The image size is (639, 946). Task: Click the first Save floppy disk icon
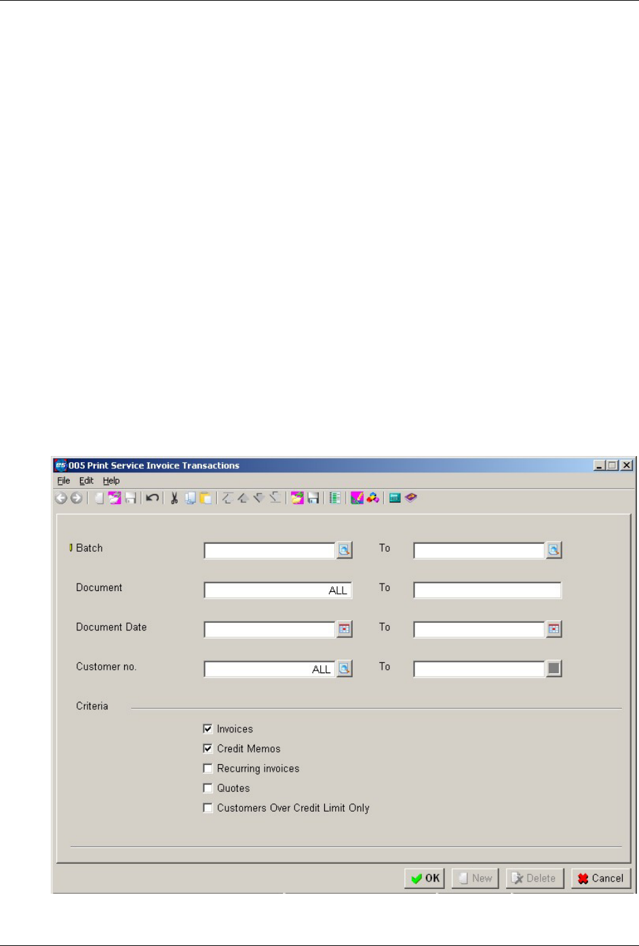click(130, 498)
